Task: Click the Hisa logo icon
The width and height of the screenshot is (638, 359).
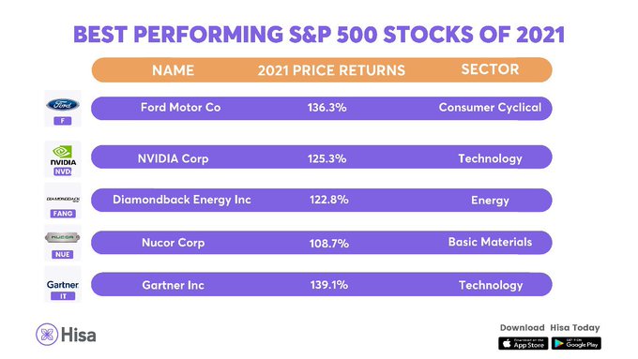Action: 47,335
